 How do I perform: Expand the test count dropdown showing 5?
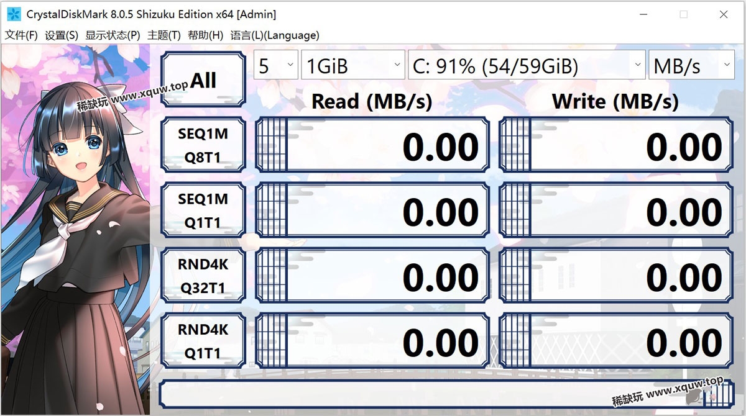(x=276, y=65)
